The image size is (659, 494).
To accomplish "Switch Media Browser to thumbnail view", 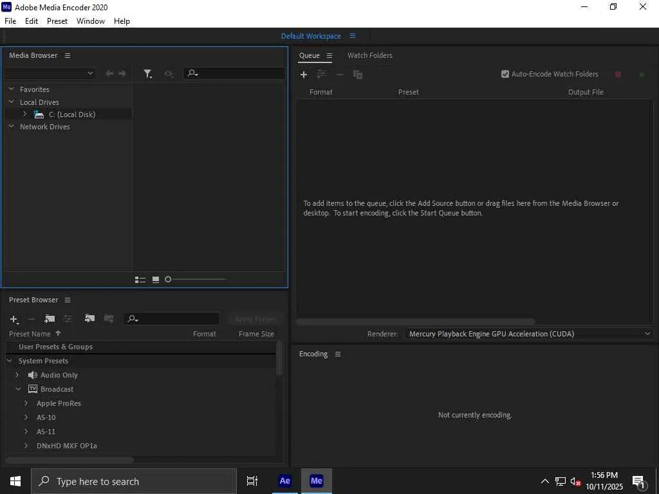I will pos(156,279).
